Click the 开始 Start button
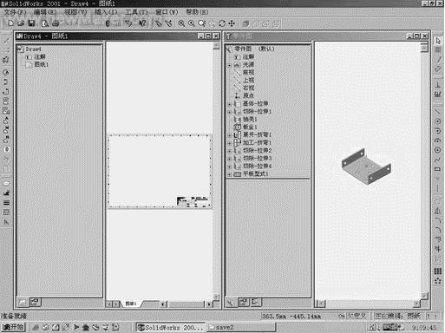The height and width of the screenshot is (333, 445). click(13, 327)
